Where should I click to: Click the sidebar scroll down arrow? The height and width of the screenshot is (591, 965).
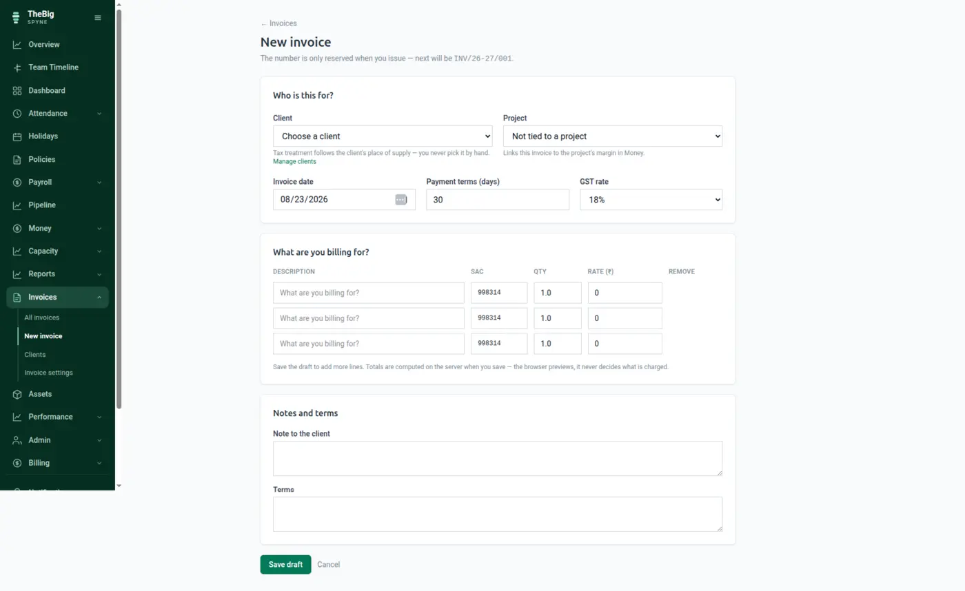click(119, 486)
